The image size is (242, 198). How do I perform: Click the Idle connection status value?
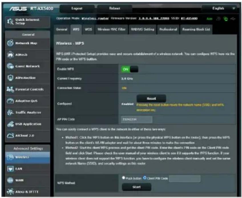[124, 88]
